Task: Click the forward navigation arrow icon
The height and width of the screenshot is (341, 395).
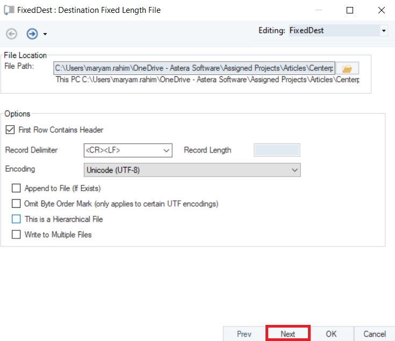Action: point(32,34)
